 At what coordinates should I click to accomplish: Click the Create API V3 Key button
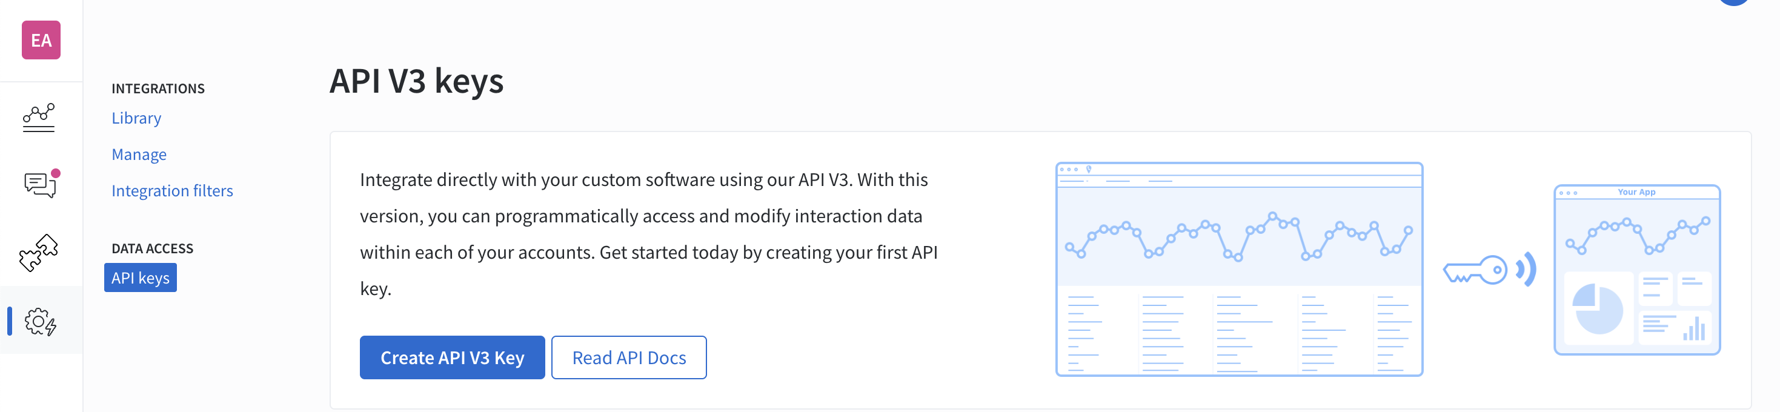[452, 357]
